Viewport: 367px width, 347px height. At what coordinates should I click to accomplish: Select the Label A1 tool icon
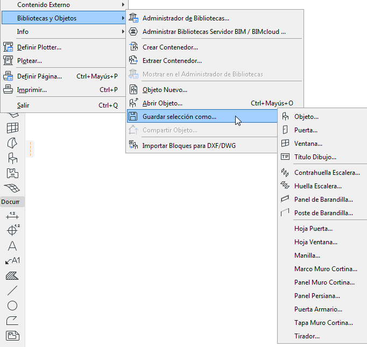tap(12, 261)
